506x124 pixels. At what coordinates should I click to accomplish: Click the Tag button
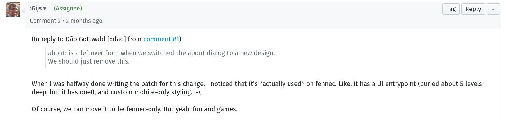(451, 9)
